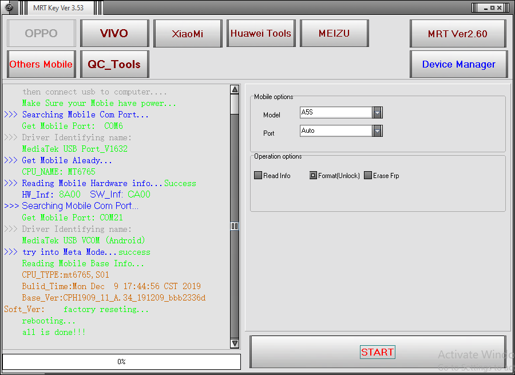The image size is (515, 375).
Task: Switch to the XiaoMi tools
Action: pyautogui.click(x=188, y=33)
